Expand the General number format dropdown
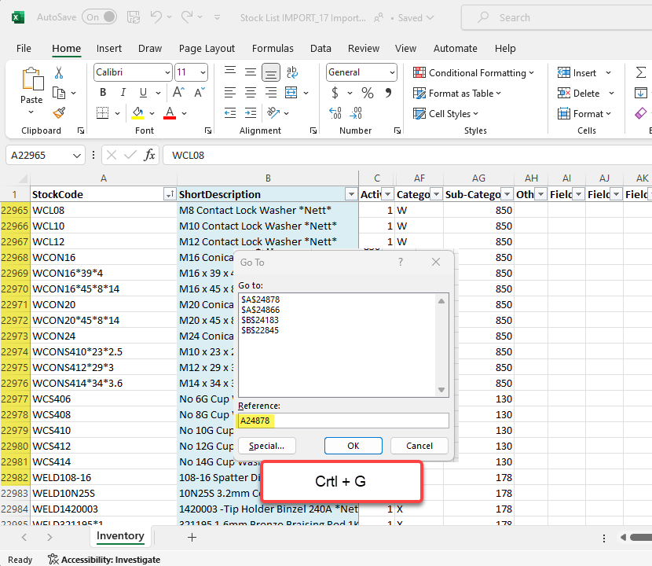The width and height of the screenshot is (652, 566). pyautogui.click(x=392, y=72)
